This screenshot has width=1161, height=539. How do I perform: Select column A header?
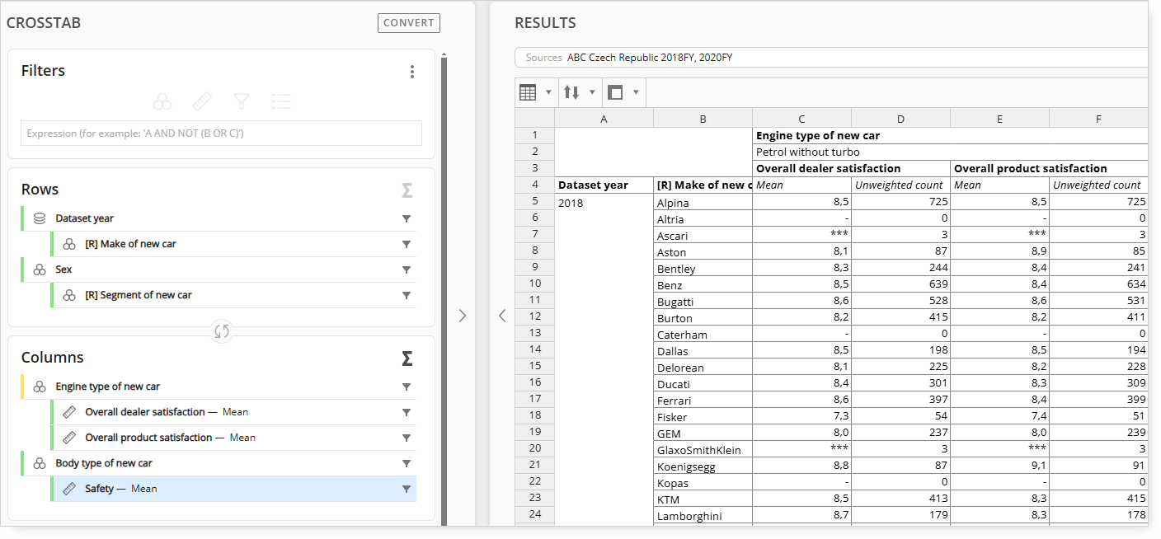click(x=604, y=120)
